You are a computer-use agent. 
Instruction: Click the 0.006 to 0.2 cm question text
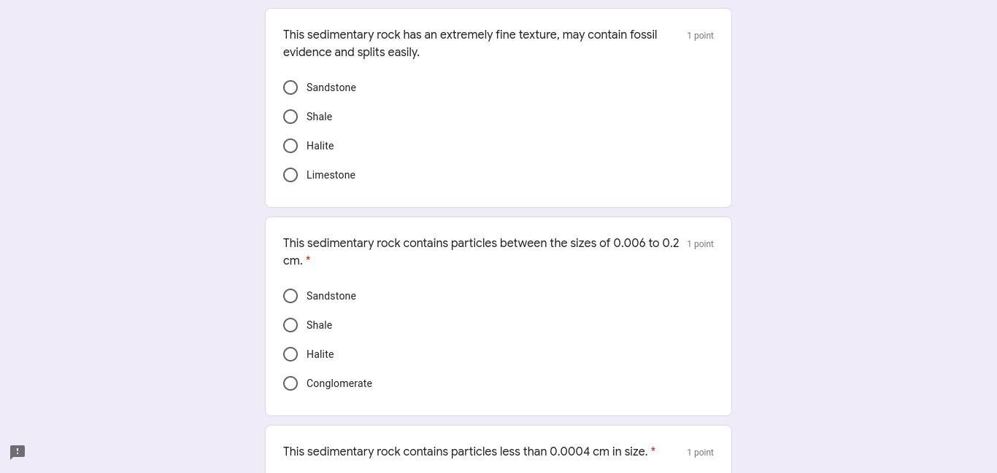(x=481, y=243)
